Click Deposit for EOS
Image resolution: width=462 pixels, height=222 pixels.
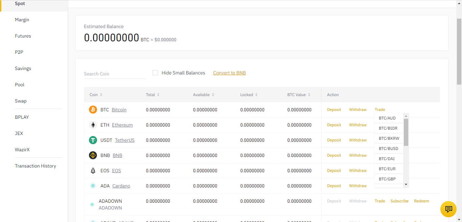pos(334,171)
